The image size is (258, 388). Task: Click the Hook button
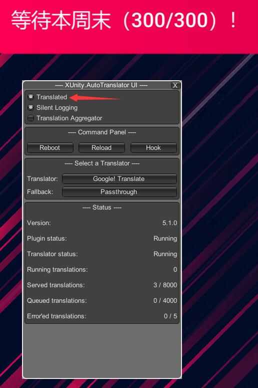[153, 148]
